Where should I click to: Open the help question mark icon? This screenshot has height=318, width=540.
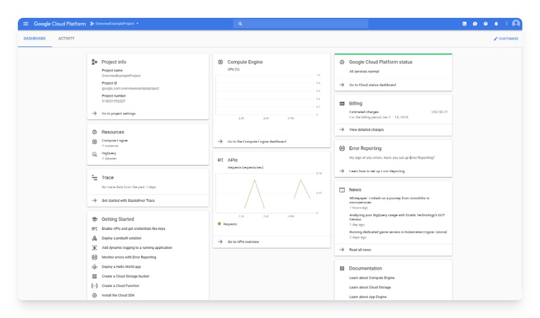click(486, 24)
